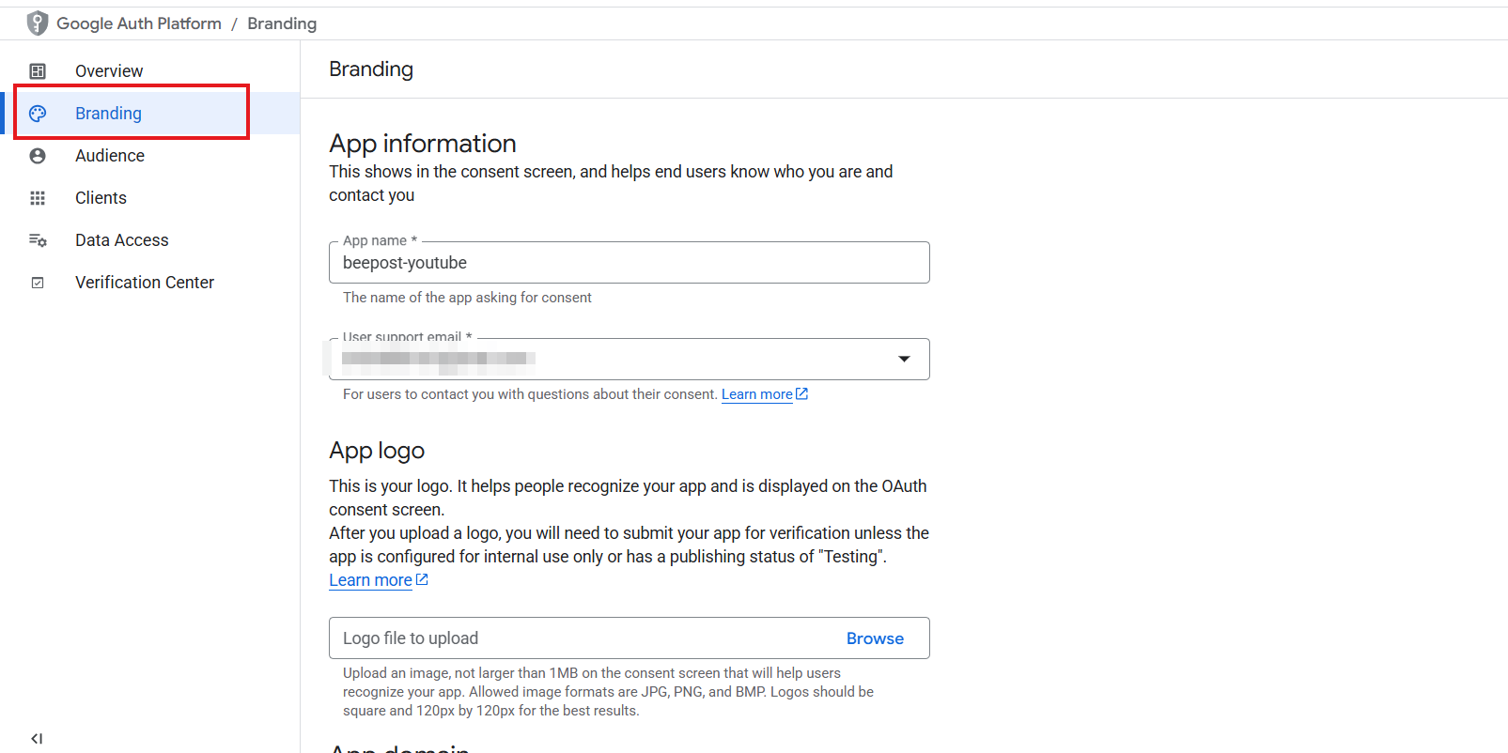
Task: Click the App logo heading
Action: pyautogui.click(x=377, y=451)
